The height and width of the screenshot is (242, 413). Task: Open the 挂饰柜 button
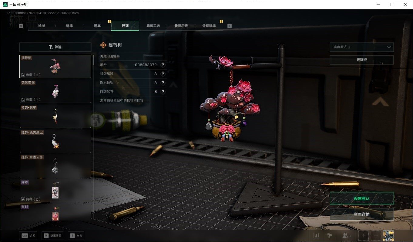click(361, 60)
